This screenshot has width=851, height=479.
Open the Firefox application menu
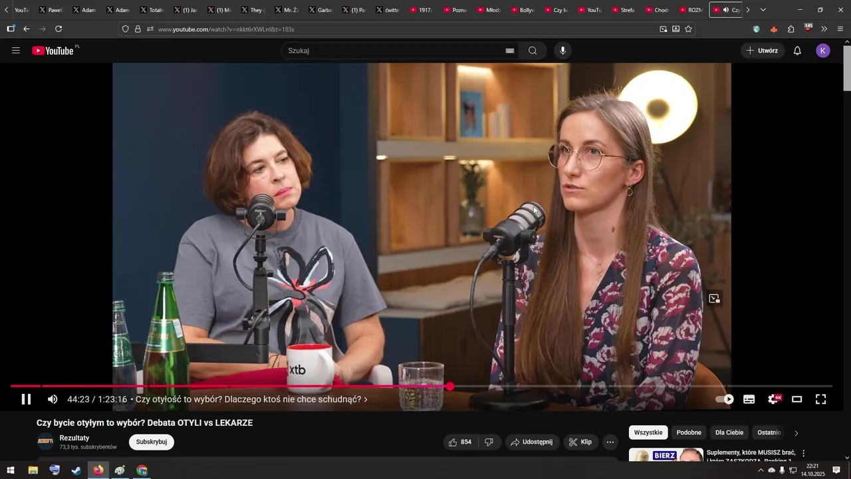pos(840,29)
